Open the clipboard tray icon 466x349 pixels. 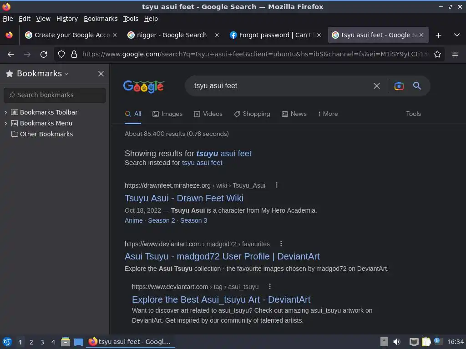pos(426,342)
